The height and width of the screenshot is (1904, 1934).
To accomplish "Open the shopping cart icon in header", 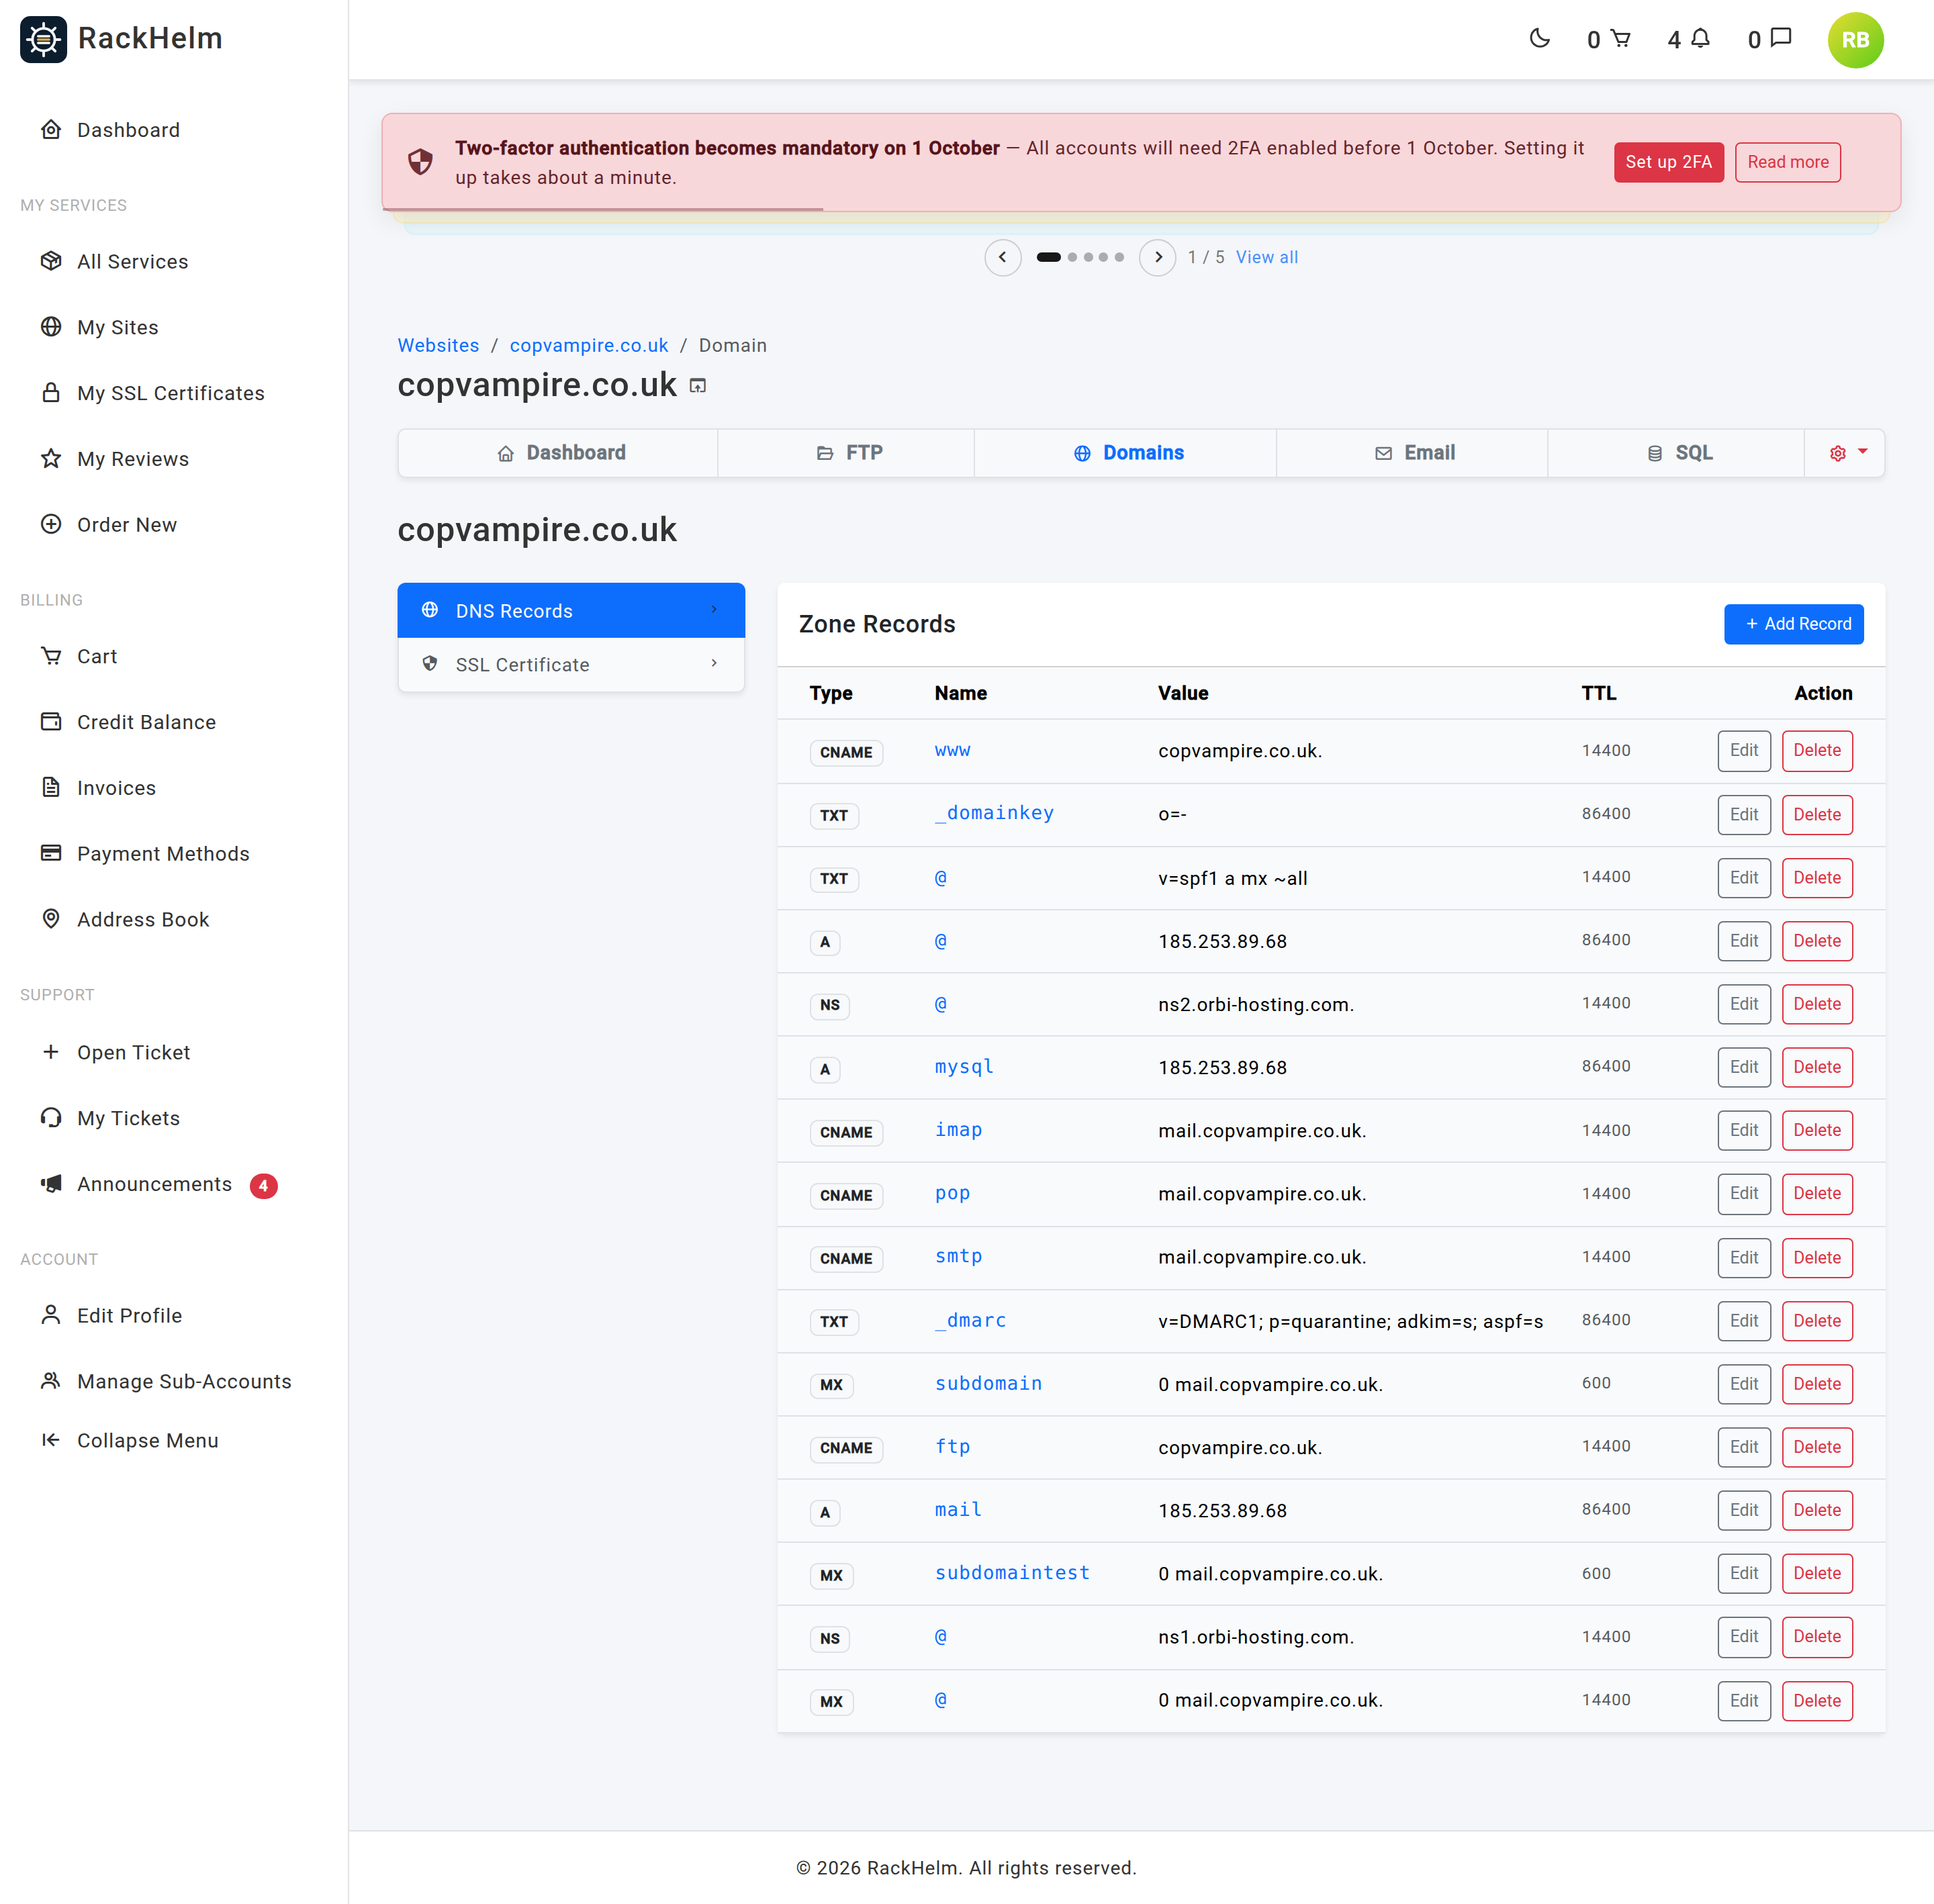I will coord(1620,39).
